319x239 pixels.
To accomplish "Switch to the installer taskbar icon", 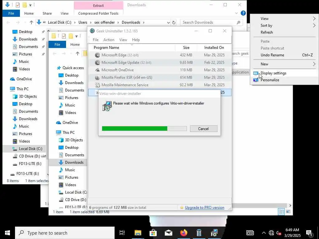I will pos(214,233).
